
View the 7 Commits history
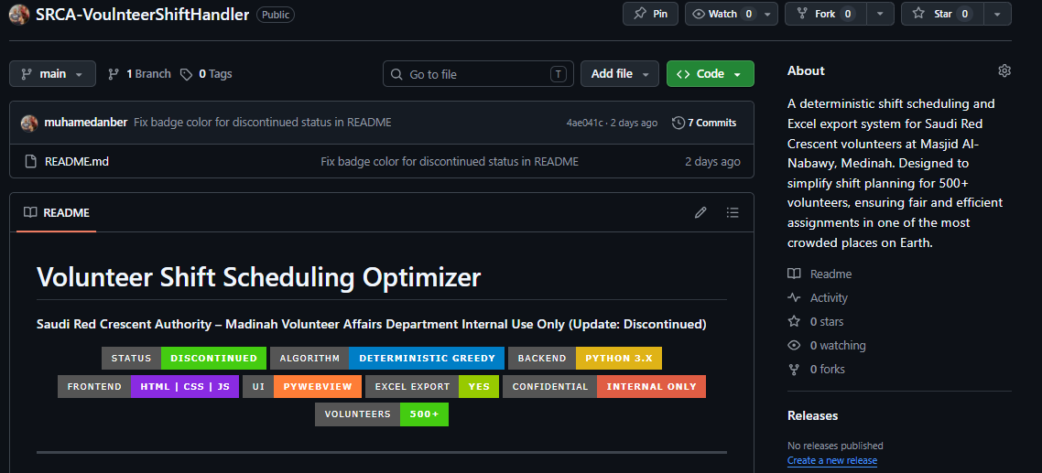click(704, 123)
